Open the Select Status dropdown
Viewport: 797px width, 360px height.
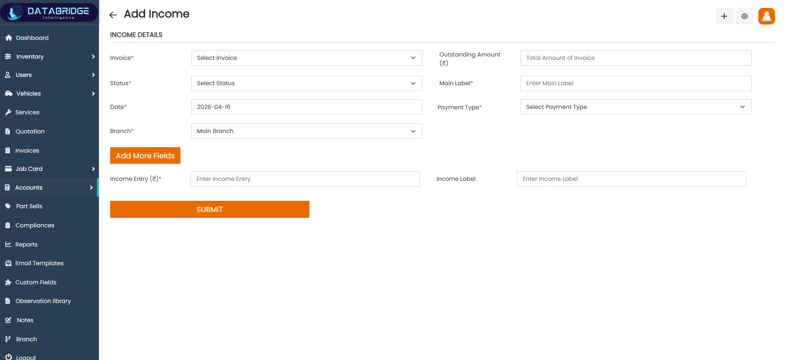tap(307, 83)
